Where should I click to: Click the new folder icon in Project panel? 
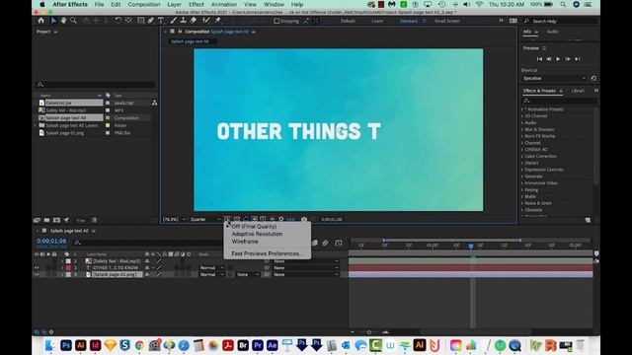click(46, 220)
